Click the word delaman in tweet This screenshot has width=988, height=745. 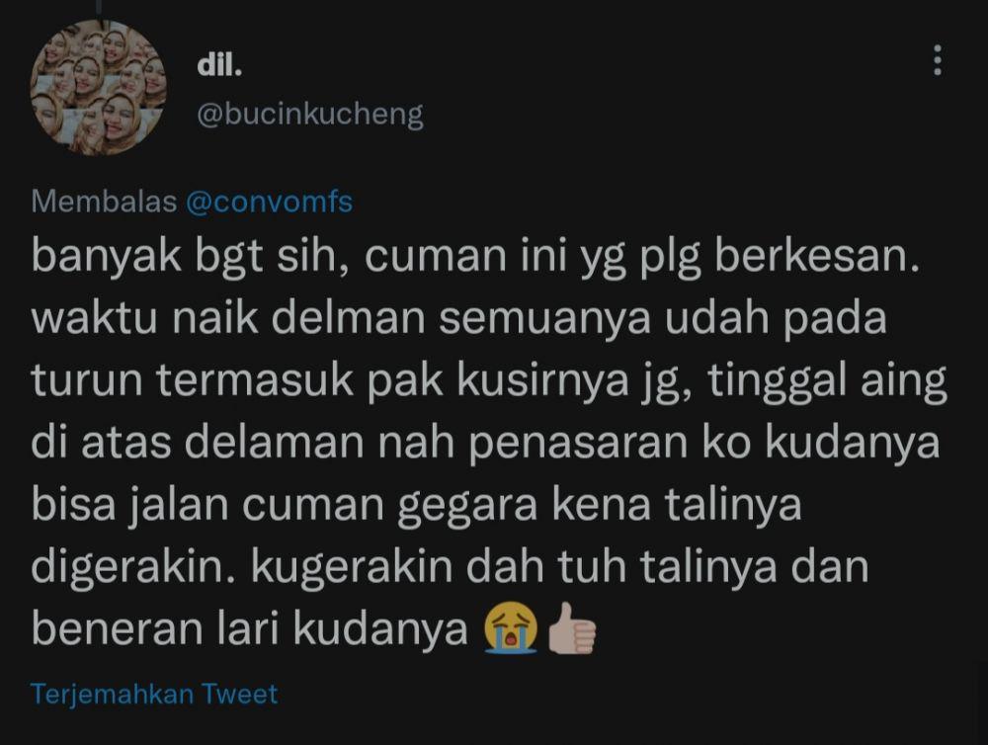pyautogui.click(x=274, y=443)
